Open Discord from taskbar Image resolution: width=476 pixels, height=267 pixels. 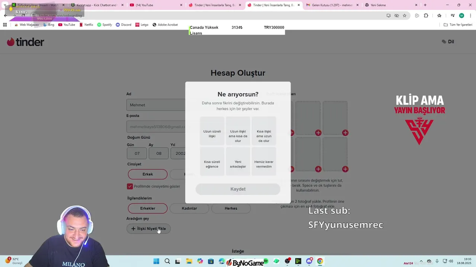point(309,261)
